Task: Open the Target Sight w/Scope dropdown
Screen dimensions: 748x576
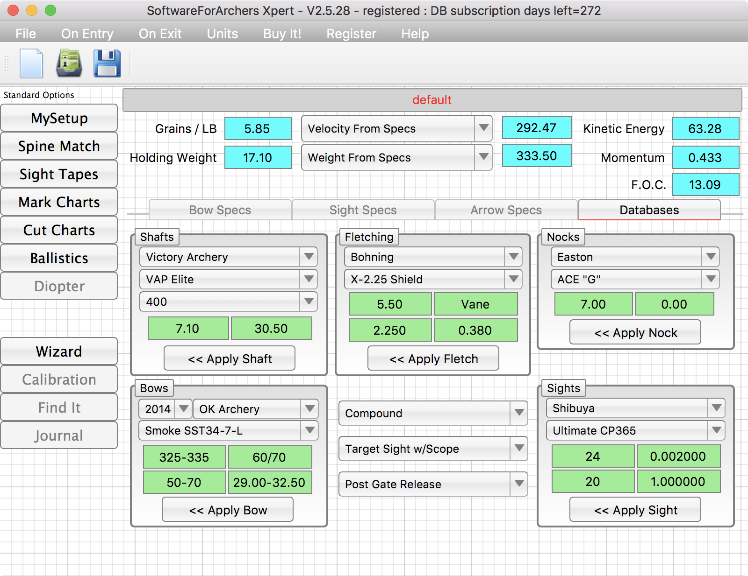Action: [x=433, y=449]
